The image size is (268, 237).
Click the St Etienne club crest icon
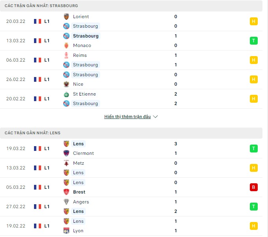coord(66,94)
